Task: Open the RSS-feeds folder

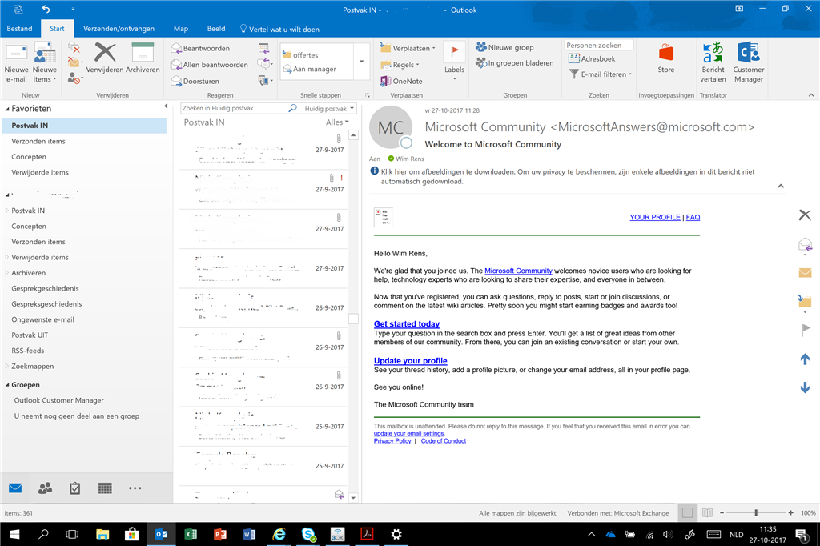Action: [28, 351]
